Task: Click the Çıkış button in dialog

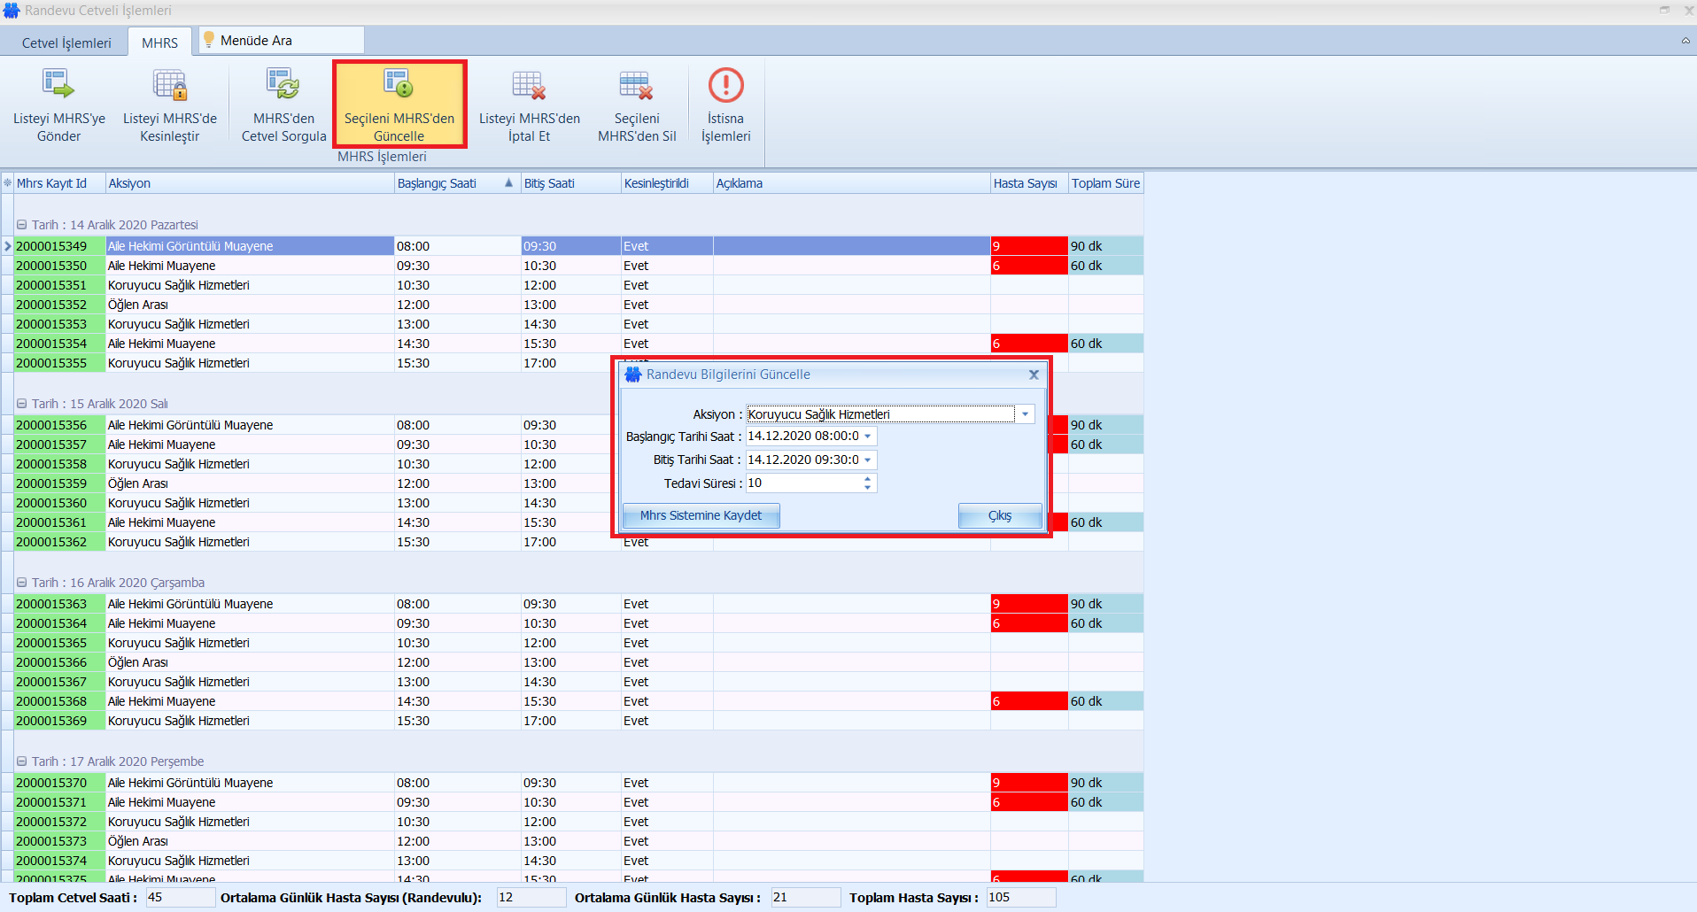Action: click(999, 515)
